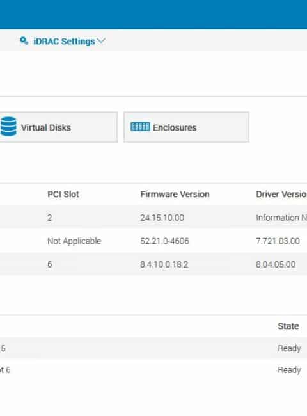Select row with firmware 8.4.10.0.18.2
This screenshot has height=416, width=307.
click(153, 264)
